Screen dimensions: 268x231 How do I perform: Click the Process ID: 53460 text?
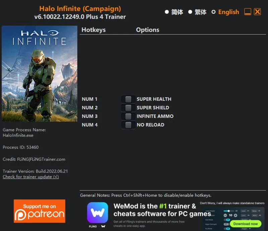click(21, 147)
